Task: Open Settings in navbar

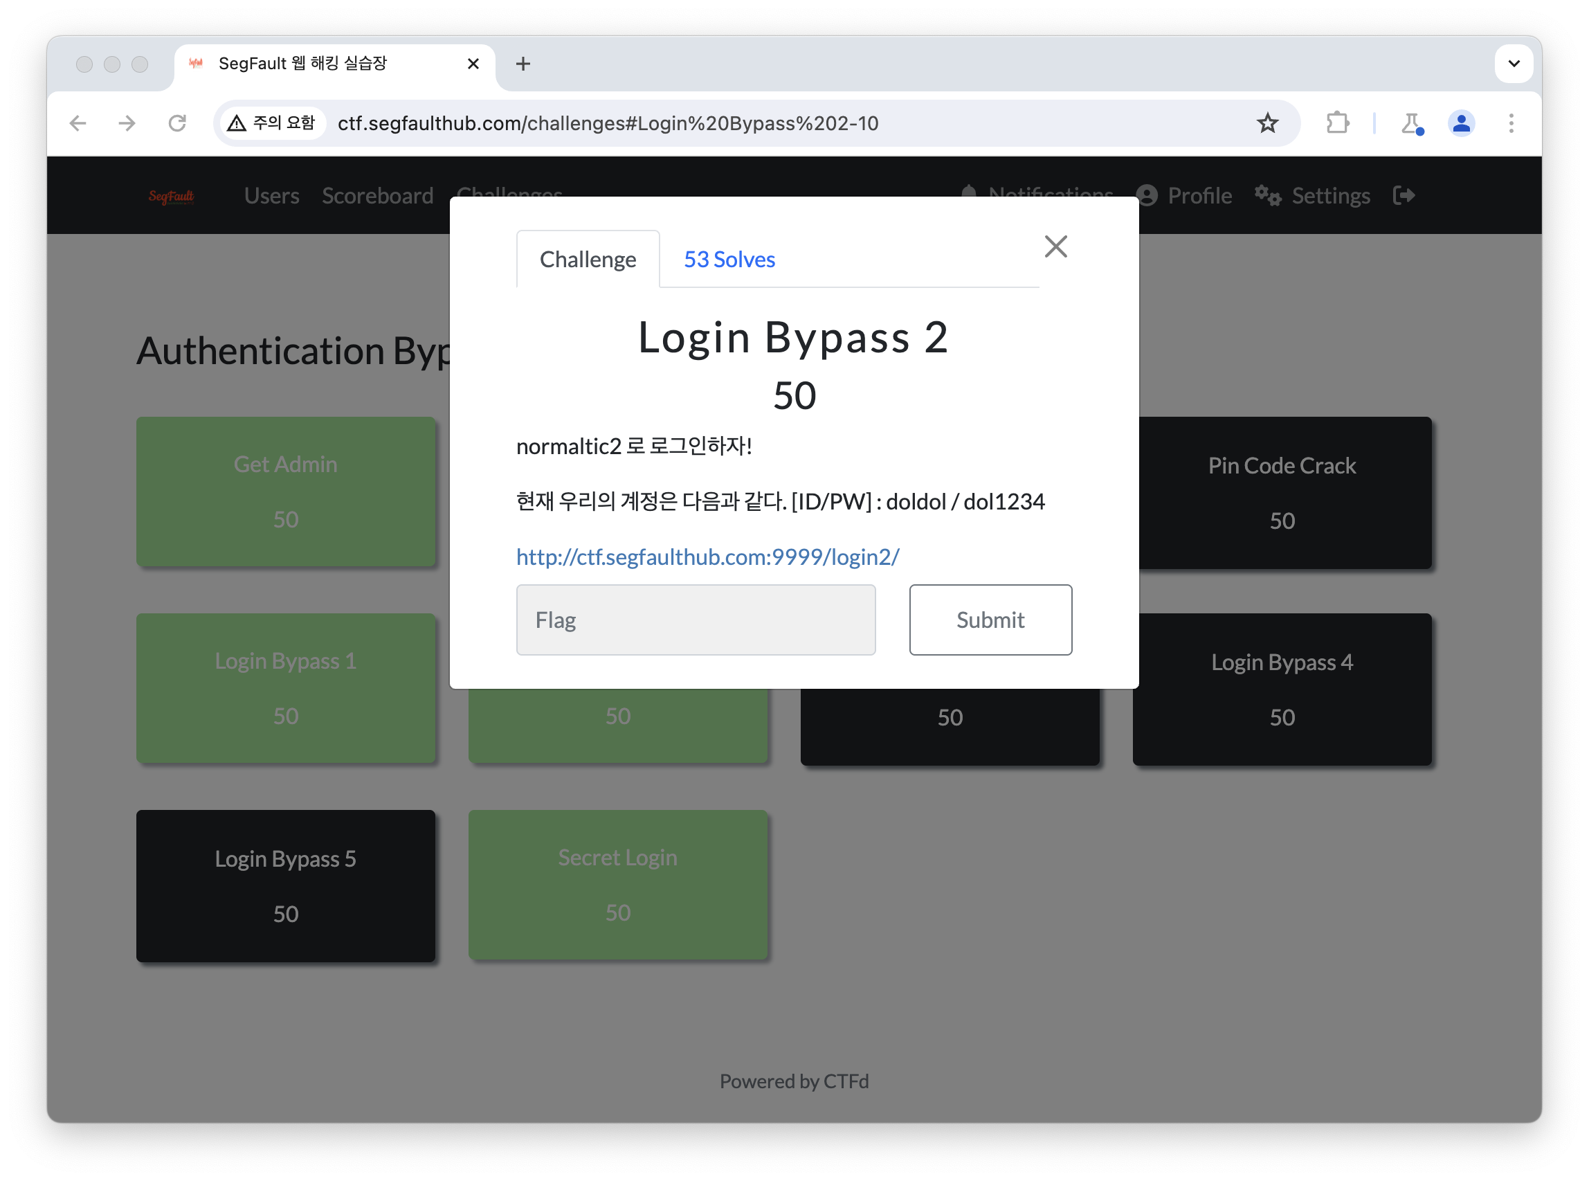Action: tap(1312, 195)
